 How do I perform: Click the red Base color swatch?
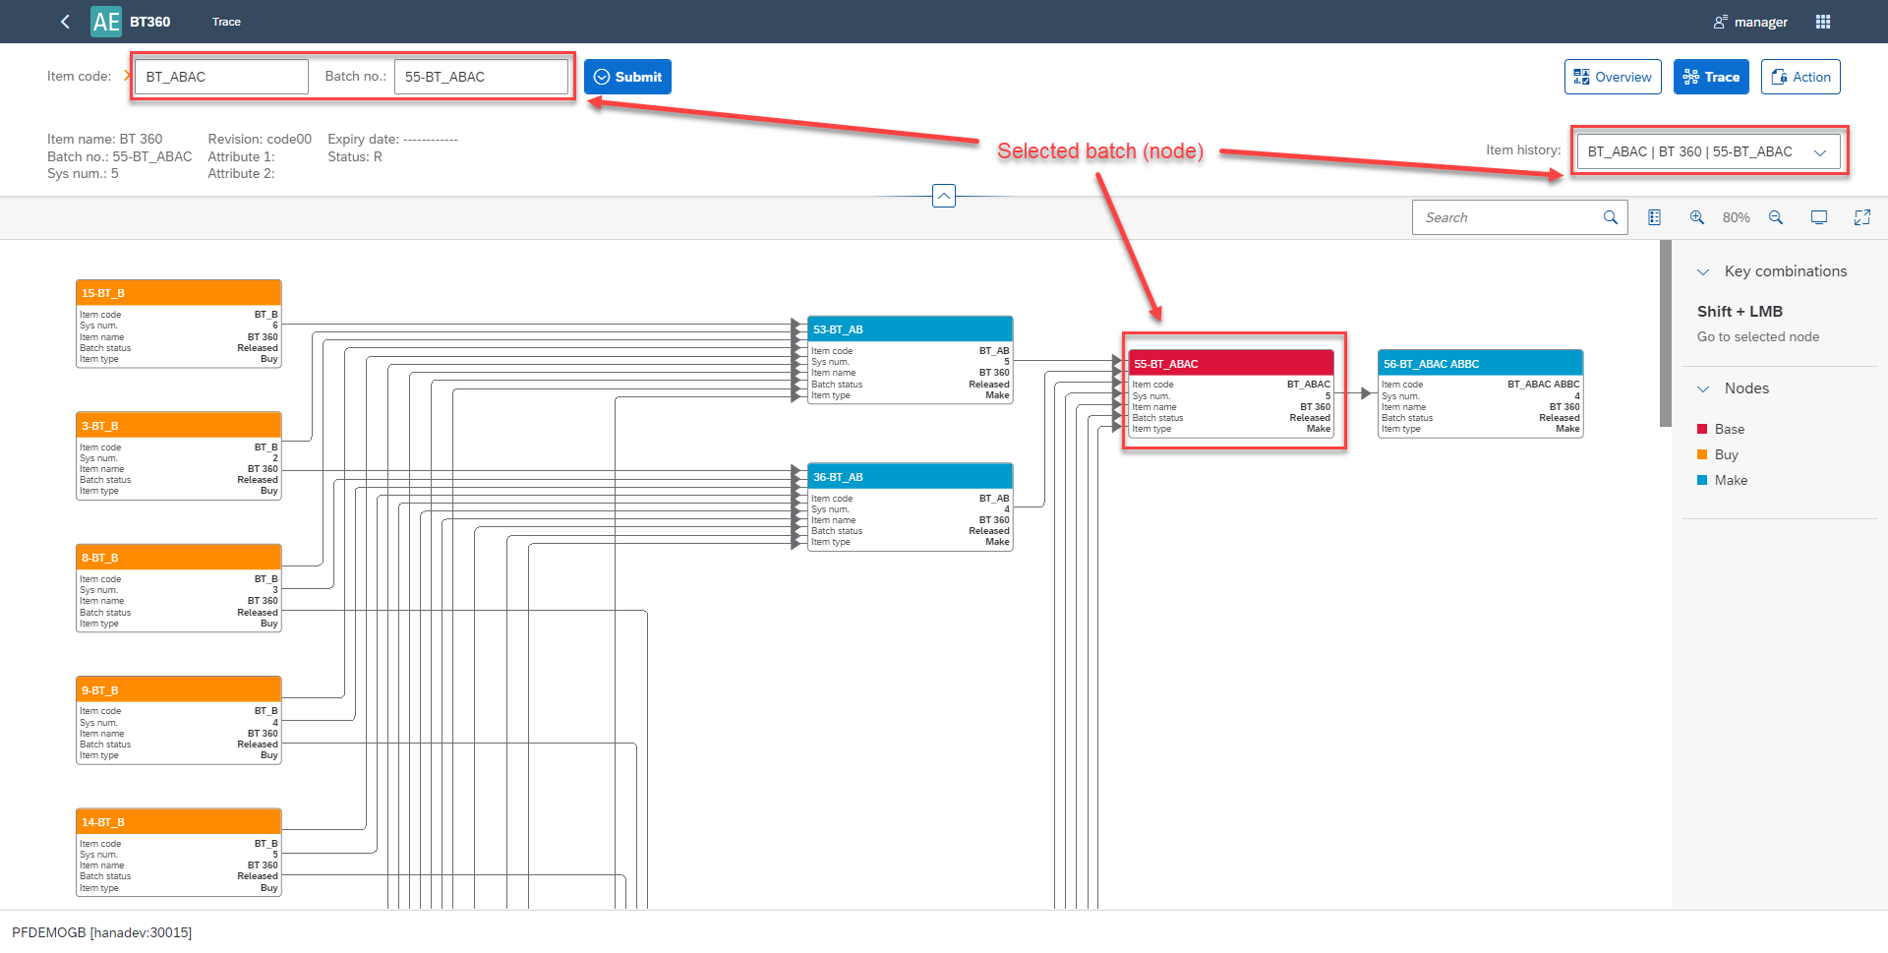click(1702, 429)
